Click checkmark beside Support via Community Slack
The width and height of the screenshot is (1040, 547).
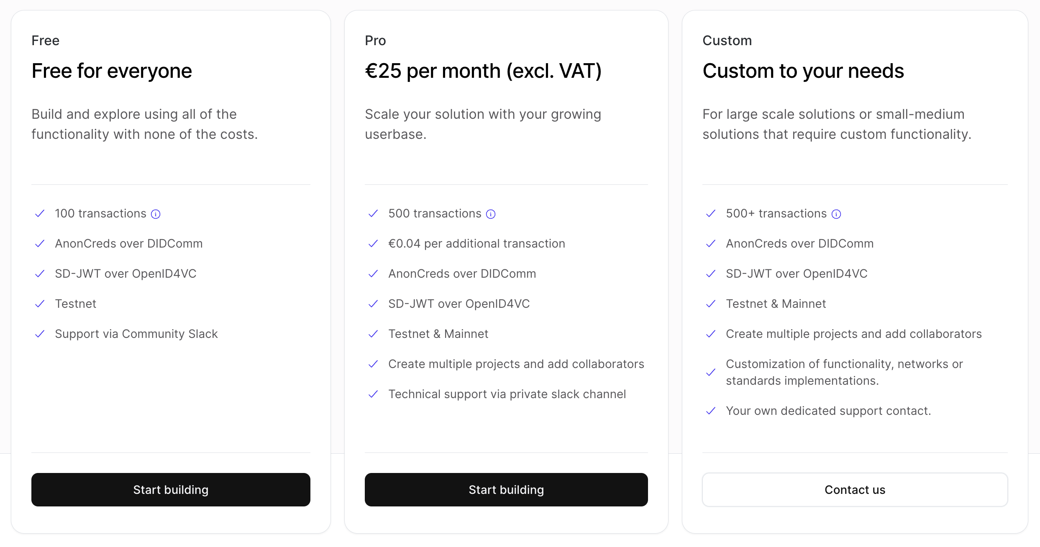(x=40, y=334)
